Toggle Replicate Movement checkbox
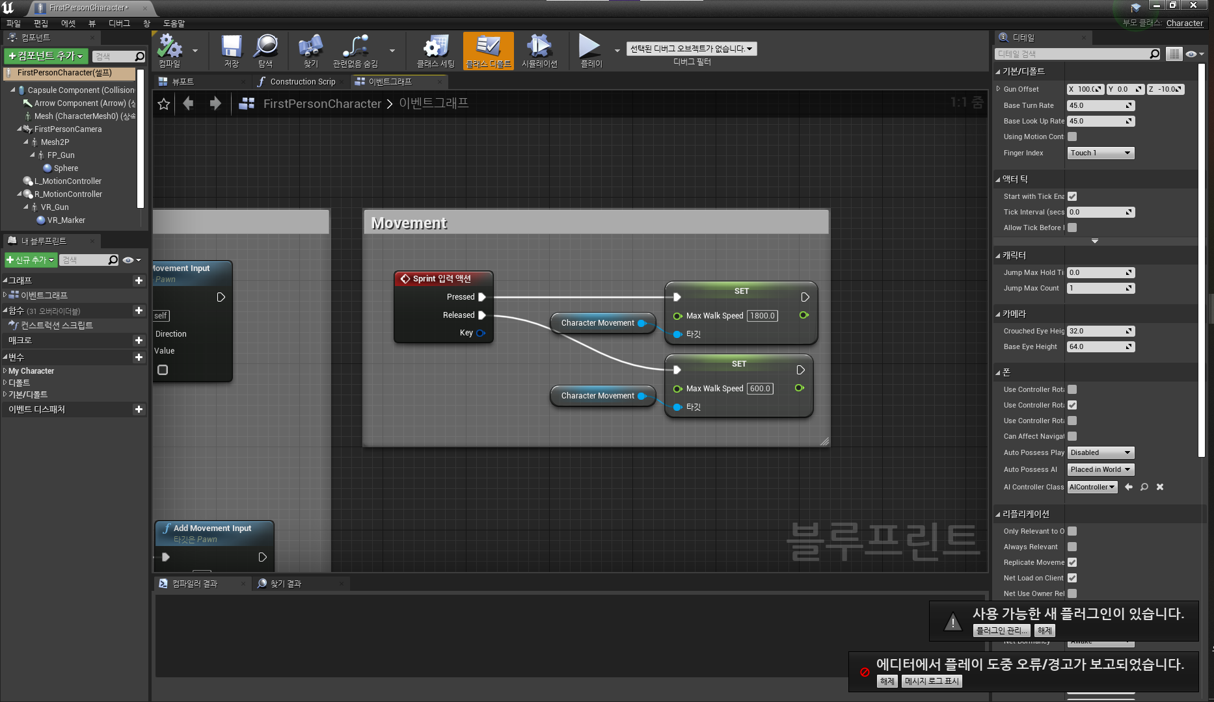The height and width of the screenshot is (702, 1214). pos(1072,562)
